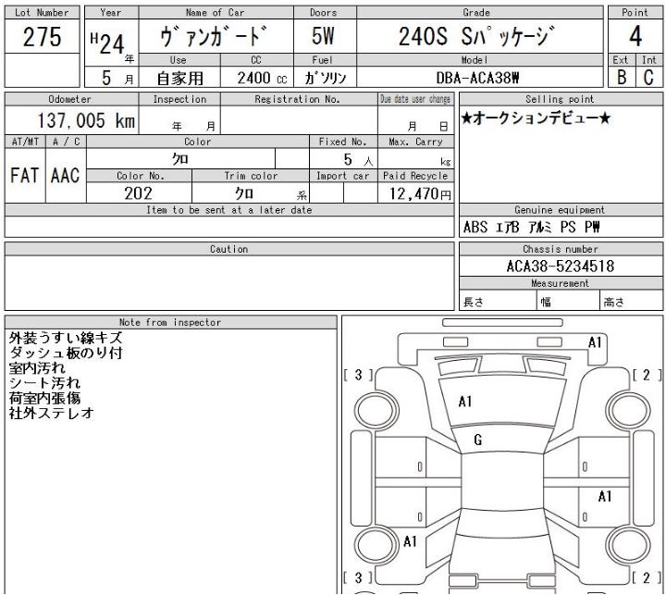Click the grade text 240S Sパッケージ

tap(476, 36)
